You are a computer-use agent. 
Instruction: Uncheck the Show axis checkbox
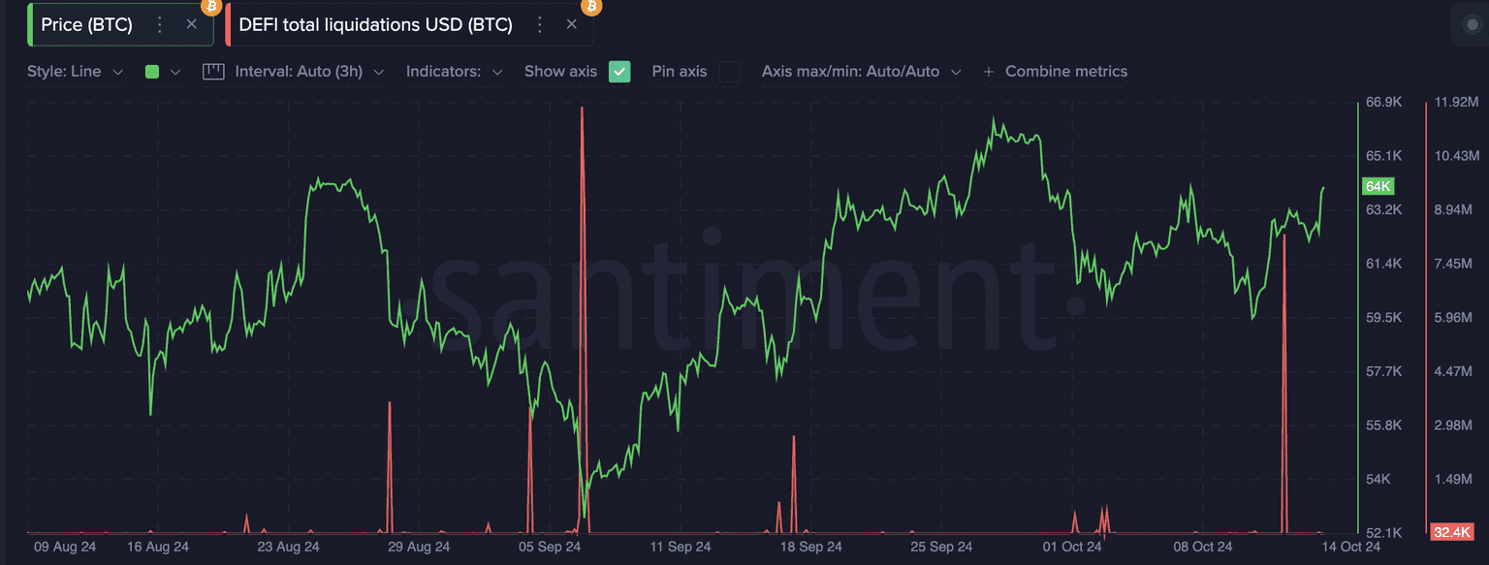(x=619, y=72)
